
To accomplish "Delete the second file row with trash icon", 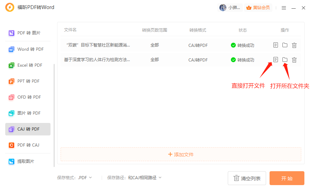I will pyautogui.click(x=294, y=60).
